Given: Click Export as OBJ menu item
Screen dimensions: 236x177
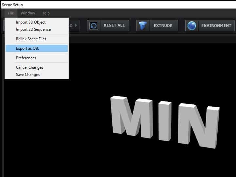Looking at the screenshot, I should [28, 48].
